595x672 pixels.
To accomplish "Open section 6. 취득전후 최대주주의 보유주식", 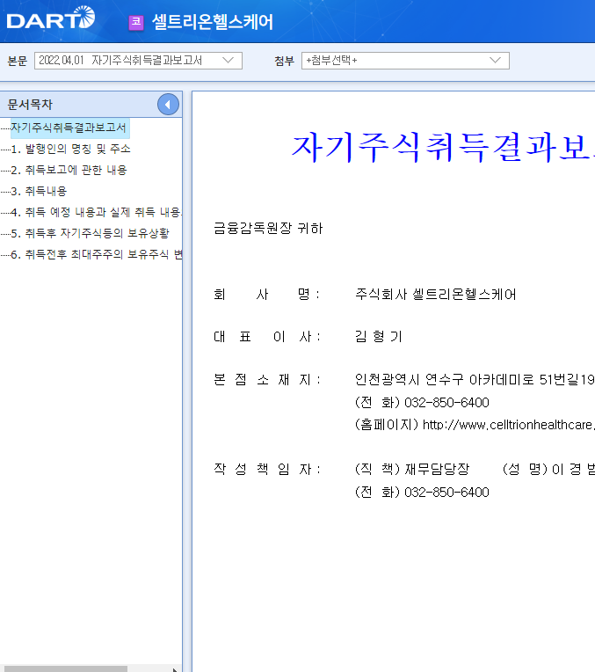I will (96, 254).
